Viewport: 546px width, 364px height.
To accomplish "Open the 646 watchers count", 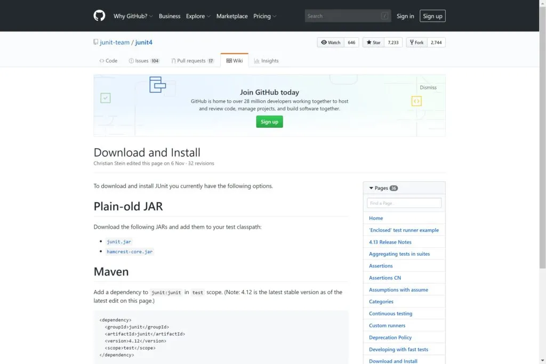I will 351,43.
